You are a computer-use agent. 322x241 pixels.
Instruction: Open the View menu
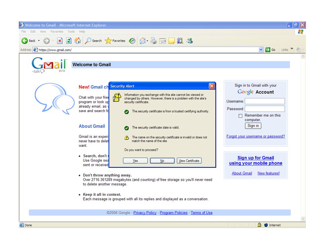(x=43, y=31)
